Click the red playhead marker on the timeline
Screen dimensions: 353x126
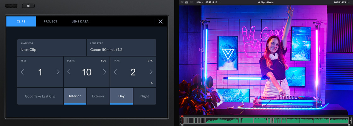pyautogui.click(x=182, y=117)
